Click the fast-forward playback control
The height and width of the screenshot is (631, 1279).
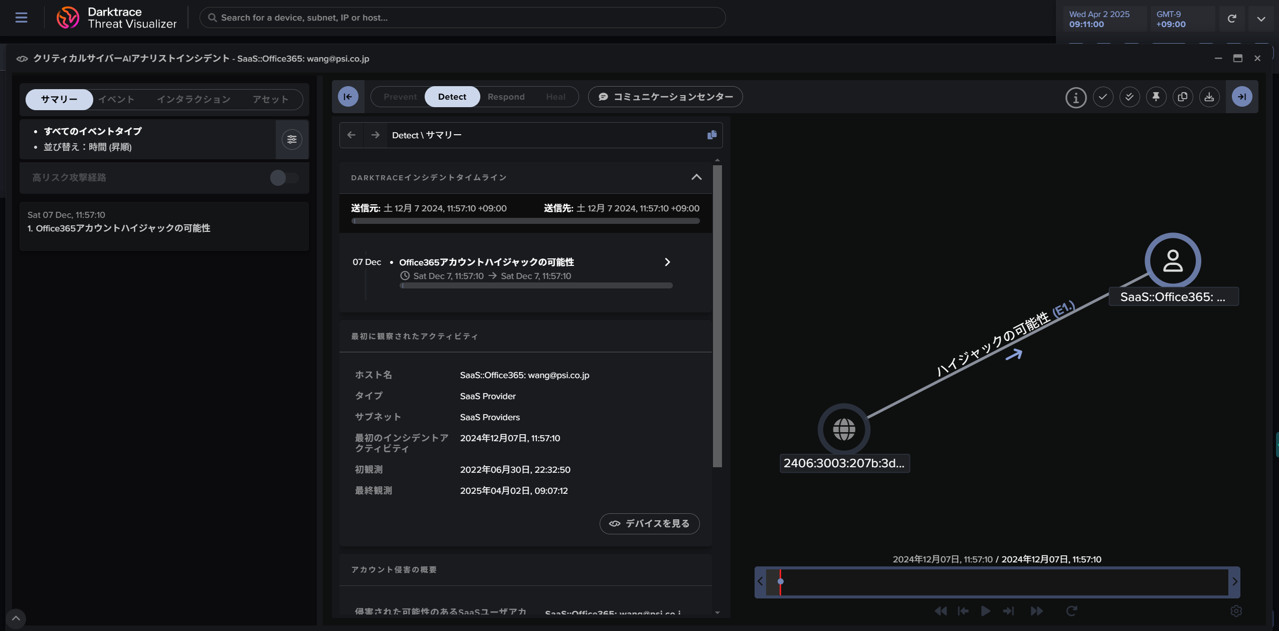(x=1037, y=611)
